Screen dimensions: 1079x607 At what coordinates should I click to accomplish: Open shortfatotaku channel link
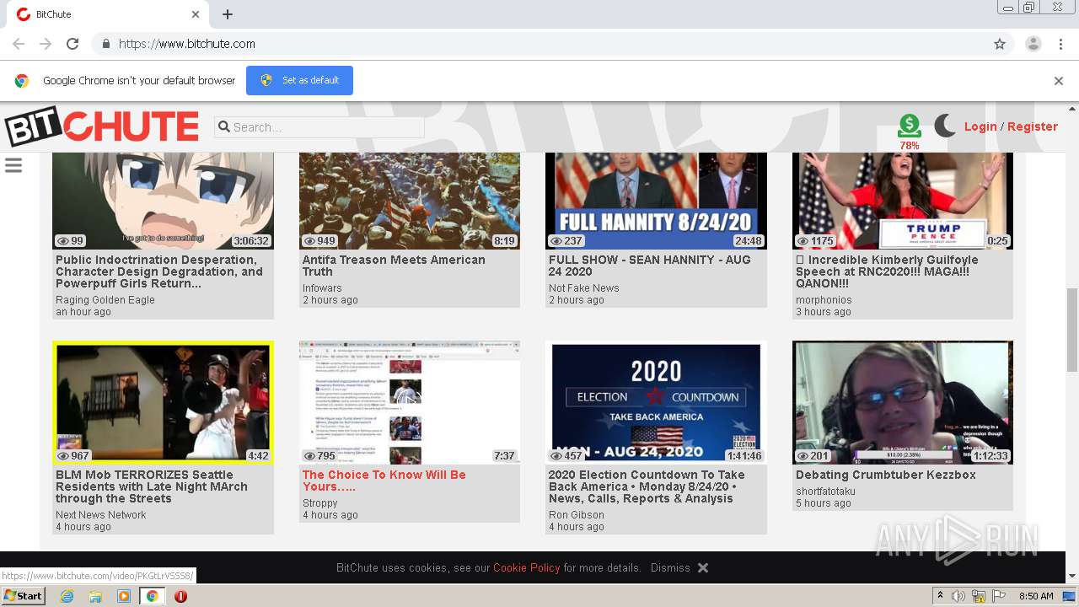pos(825,492)
